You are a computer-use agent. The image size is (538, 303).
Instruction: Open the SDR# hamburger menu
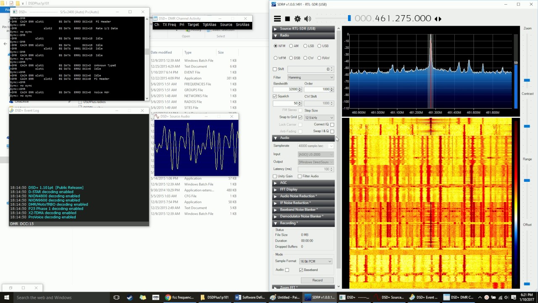pos(277,19)
